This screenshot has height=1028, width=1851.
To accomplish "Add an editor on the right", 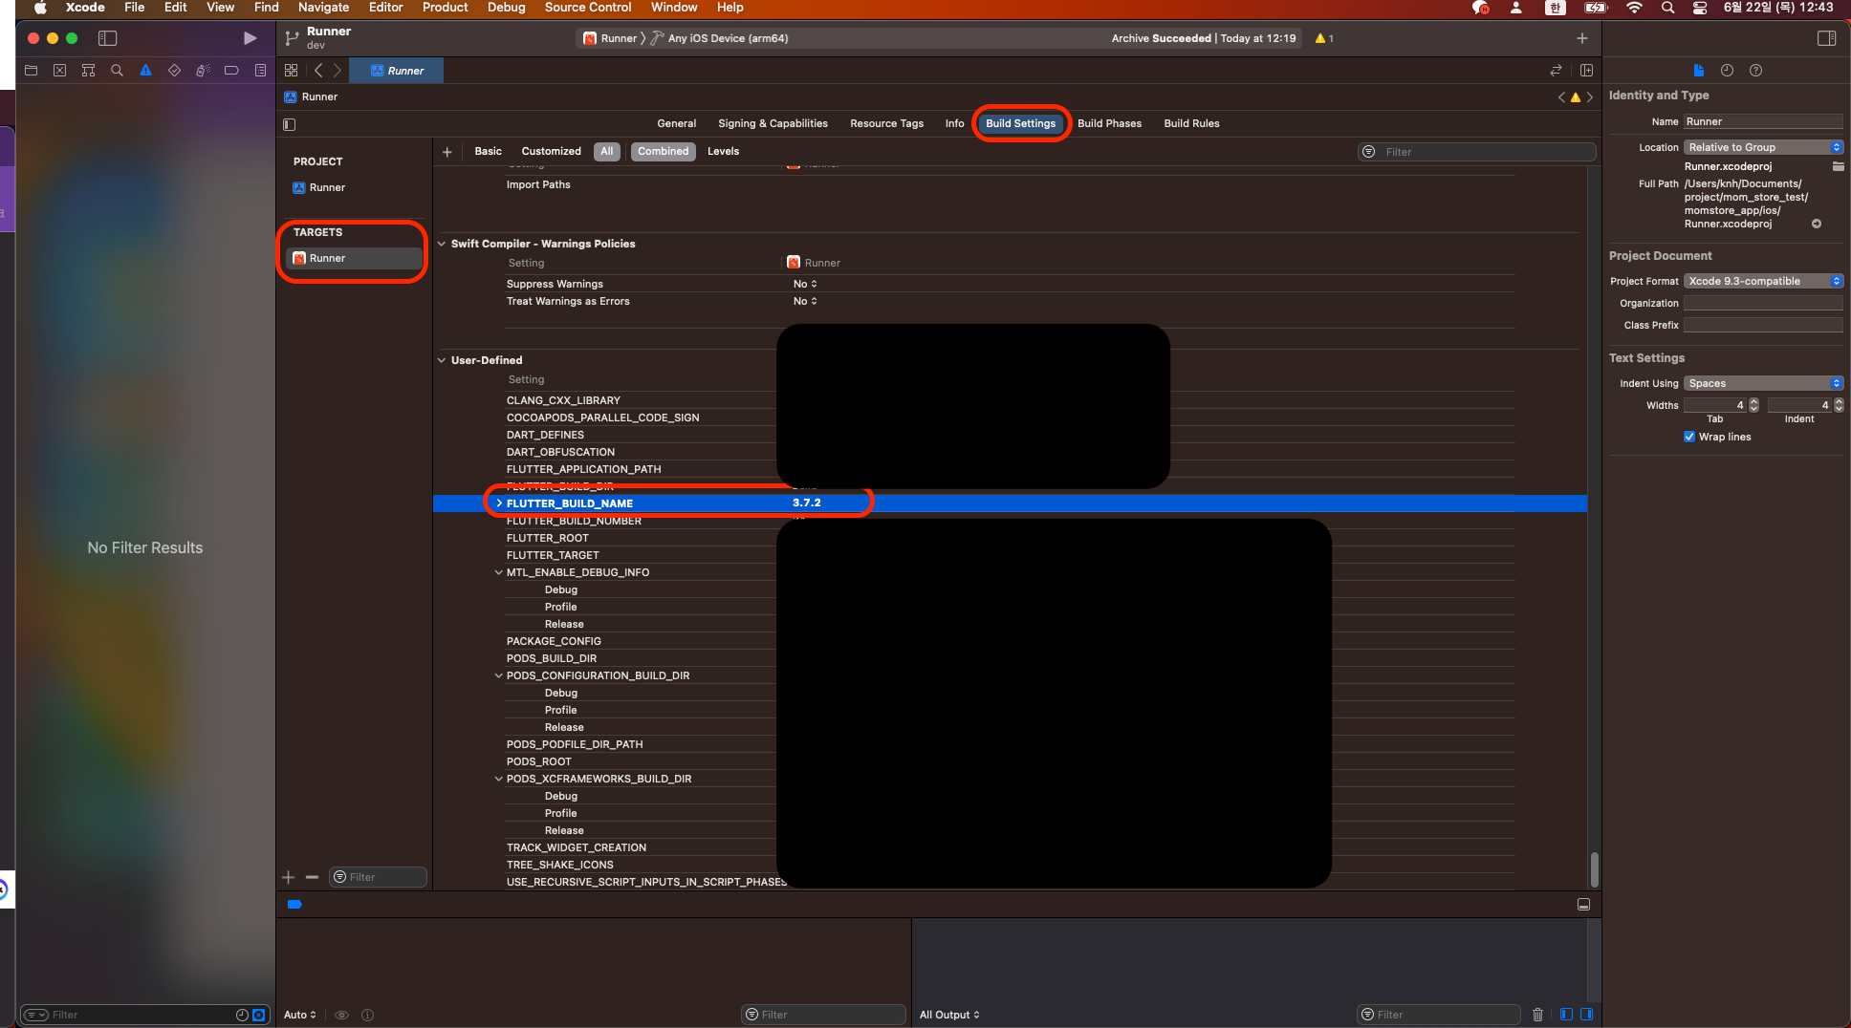I will 1587,71.
